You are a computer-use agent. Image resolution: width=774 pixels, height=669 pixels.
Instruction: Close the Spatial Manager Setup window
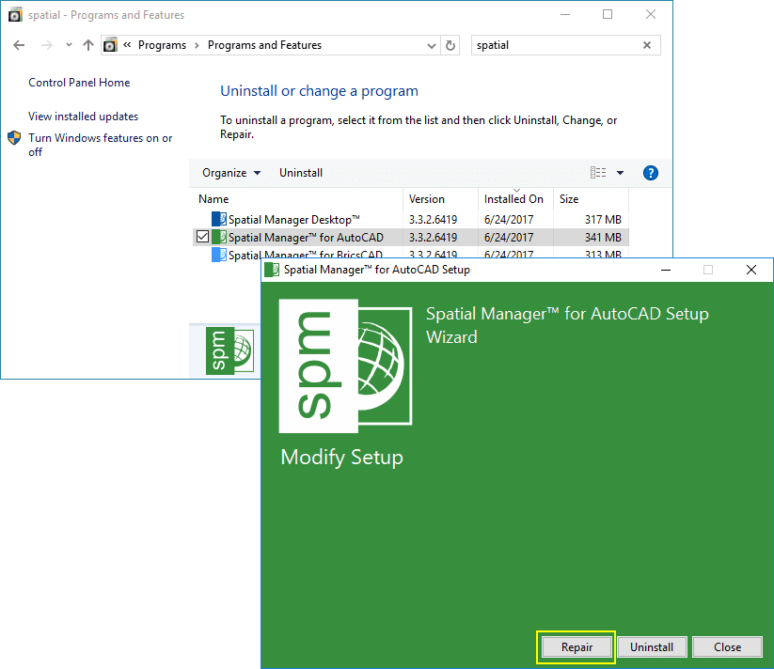750,270
